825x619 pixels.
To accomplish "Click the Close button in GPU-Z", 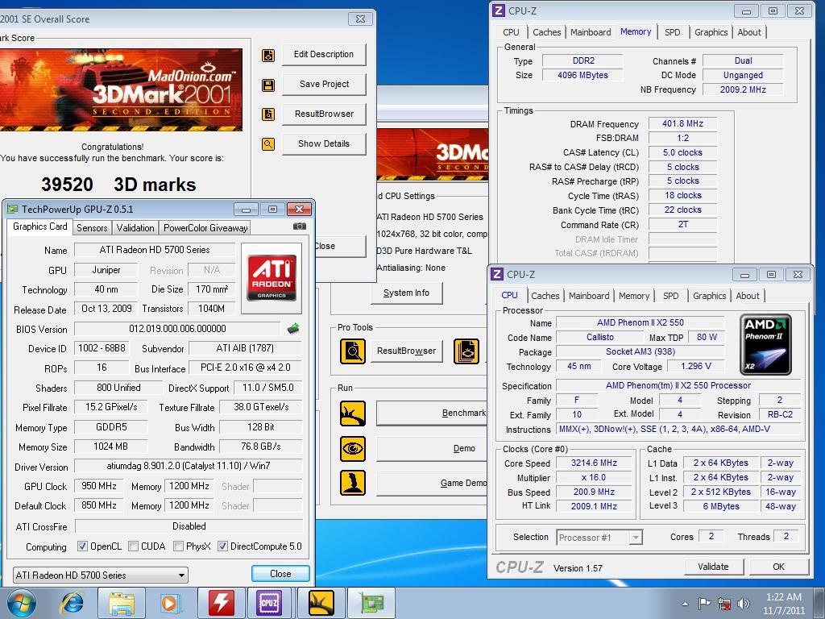I will (280, 574).
